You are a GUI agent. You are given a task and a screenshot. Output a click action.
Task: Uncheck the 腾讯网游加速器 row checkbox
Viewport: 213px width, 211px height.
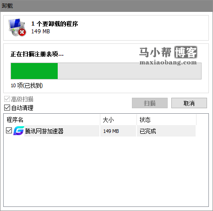(9, 131)
